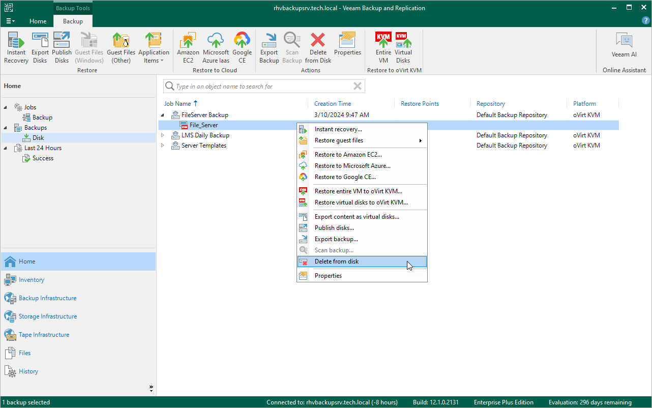Choose Microsoft Azure IaaS ribbon icon
Screen dimensions: 652x408
click(216, 48)
